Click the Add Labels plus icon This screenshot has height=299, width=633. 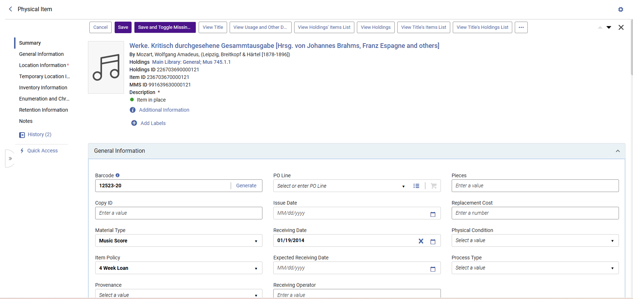point(134,123)
